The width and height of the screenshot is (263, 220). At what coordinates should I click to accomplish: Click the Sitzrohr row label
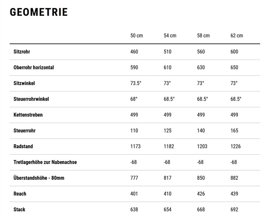[22, 52]
